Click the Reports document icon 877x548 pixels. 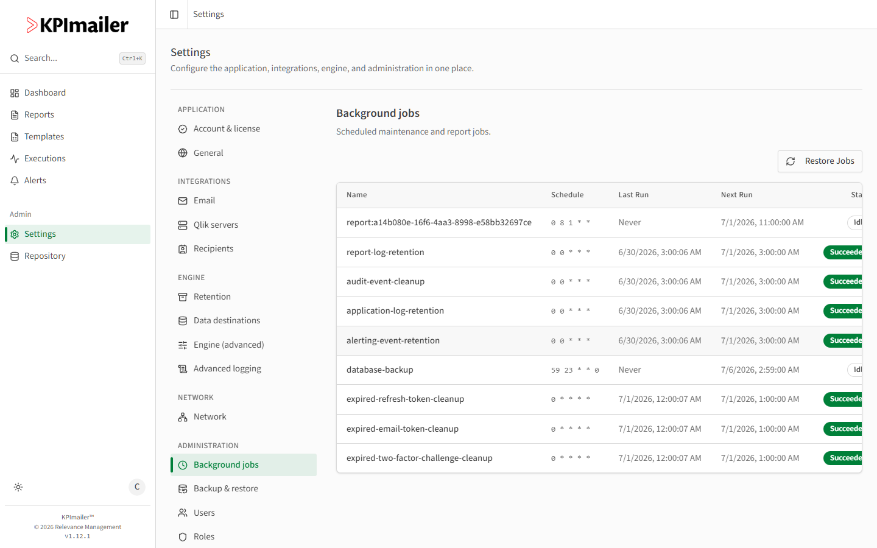tap(15, 115)
